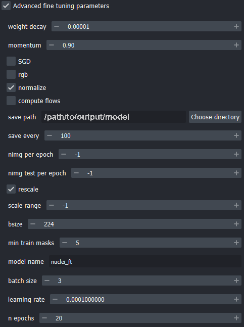Decrease scale range with minus icon
The height and width of the screenshot is (327, 244).
tap(52, 205)
